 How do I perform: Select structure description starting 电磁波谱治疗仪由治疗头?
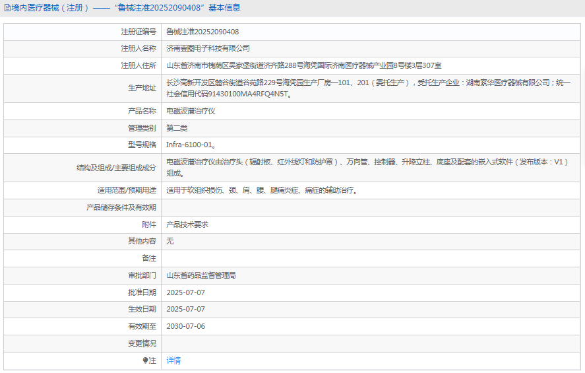(x=367, y=167)
